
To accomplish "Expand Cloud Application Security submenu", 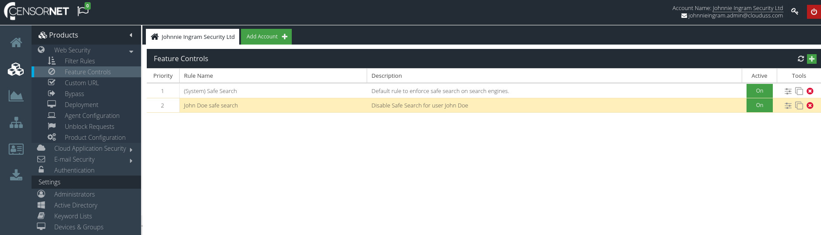I will [x=131, y=150].
